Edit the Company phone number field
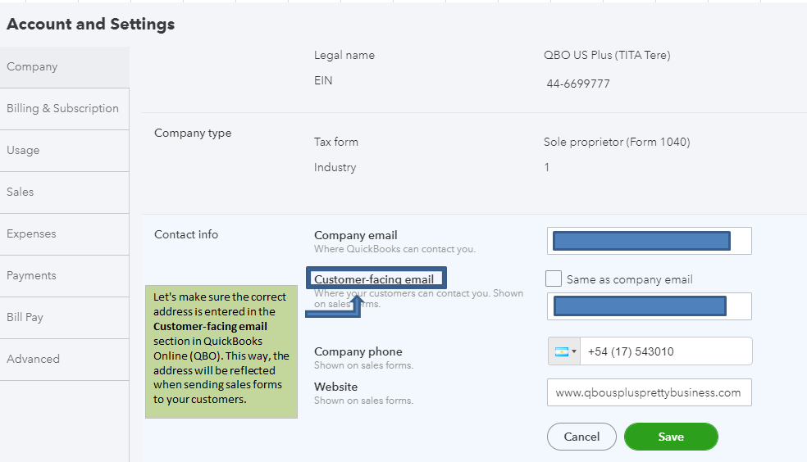 point(666,351)
